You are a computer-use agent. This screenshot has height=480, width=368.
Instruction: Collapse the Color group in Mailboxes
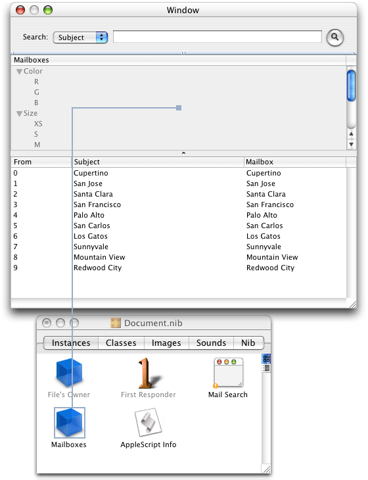(19, 72)
